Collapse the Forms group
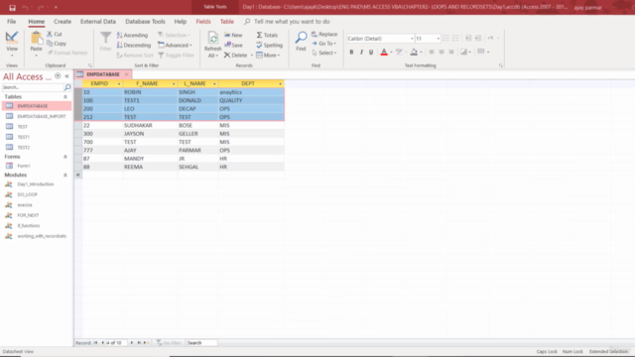Screen dimensions: 635x357 [x=65, y=157]
